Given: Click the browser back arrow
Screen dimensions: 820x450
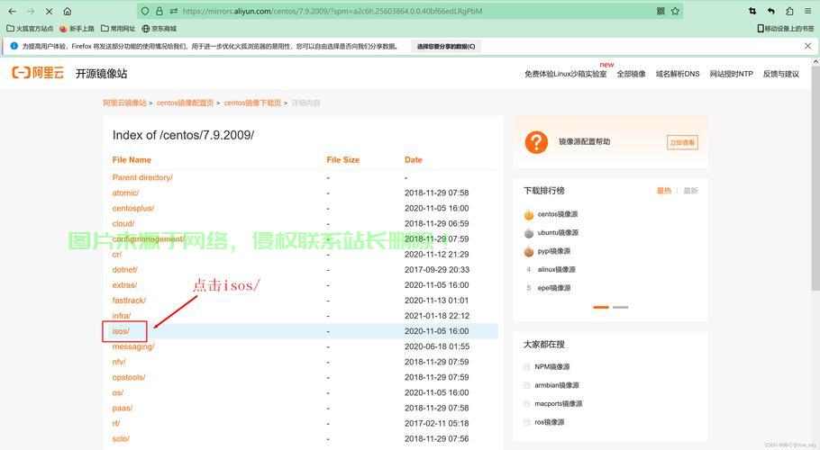Looking at the screenshot, I should click(12, 12).
